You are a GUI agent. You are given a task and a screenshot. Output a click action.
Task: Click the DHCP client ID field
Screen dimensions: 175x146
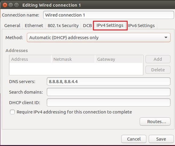(x=109, y=102)
